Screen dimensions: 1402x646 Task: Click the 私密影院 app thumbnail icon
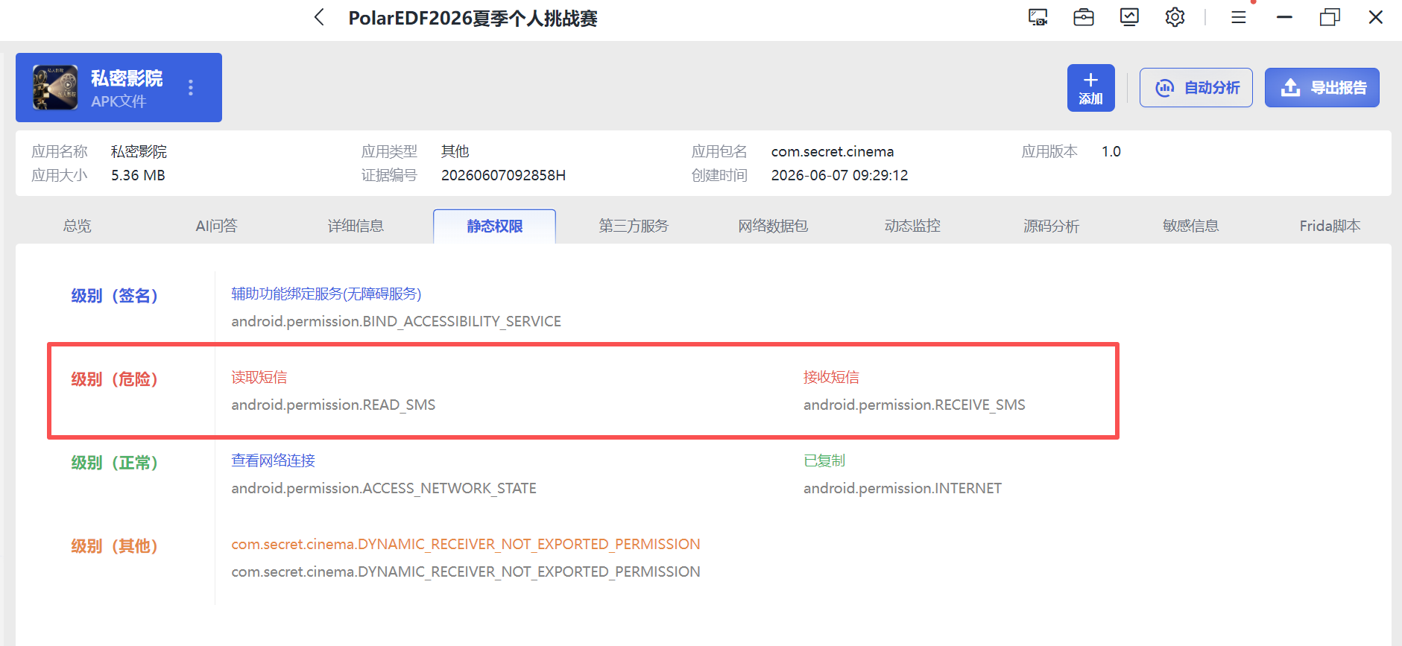[x=55, y=87]
